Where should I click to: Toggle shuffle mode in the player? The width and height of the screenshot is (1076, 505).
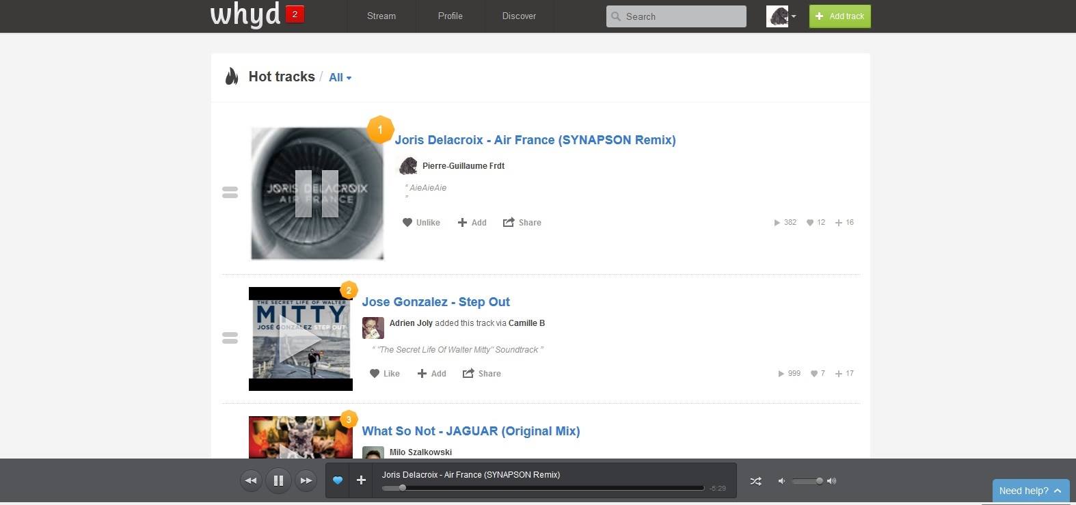coord(755,481)
